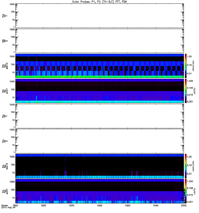Click inside the thb fbk edc12 spectrogram
Image resolution: width=199 pixels, height=213 pixels.
100,66
